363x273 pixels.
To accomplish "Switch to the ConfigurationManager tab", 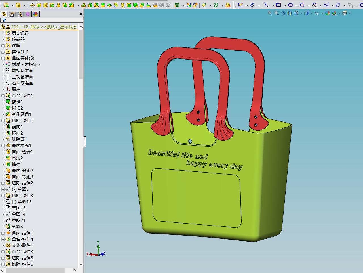I will coord(20,14).
